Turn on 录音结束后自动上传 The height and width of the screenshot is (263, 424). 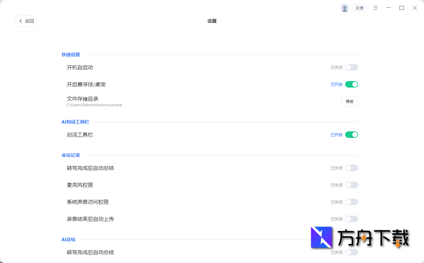(351, 219)
